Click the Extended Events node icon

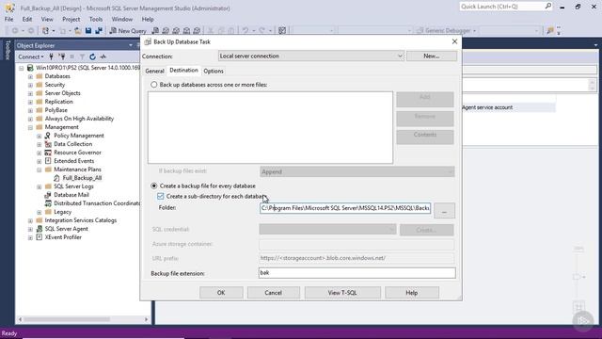click(48, 161)
